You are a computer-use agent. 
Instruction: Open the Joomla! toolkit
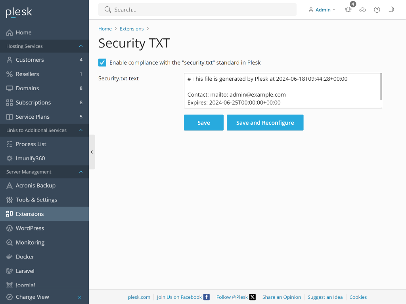click(x=25, y=284)
